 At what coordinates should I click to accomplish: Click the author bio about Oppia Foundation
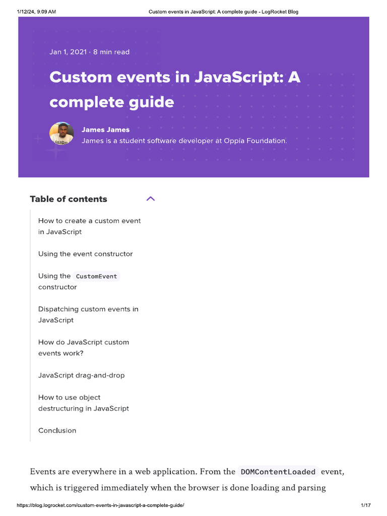(184, 141)
